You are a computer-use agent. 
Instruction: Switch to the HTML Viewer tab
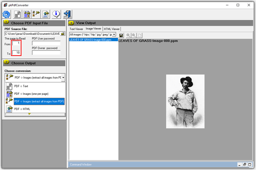112,29
